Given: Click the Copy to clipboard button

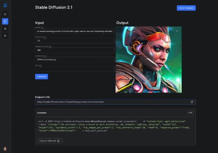Looking at the screenshot, I should (50, 141).
